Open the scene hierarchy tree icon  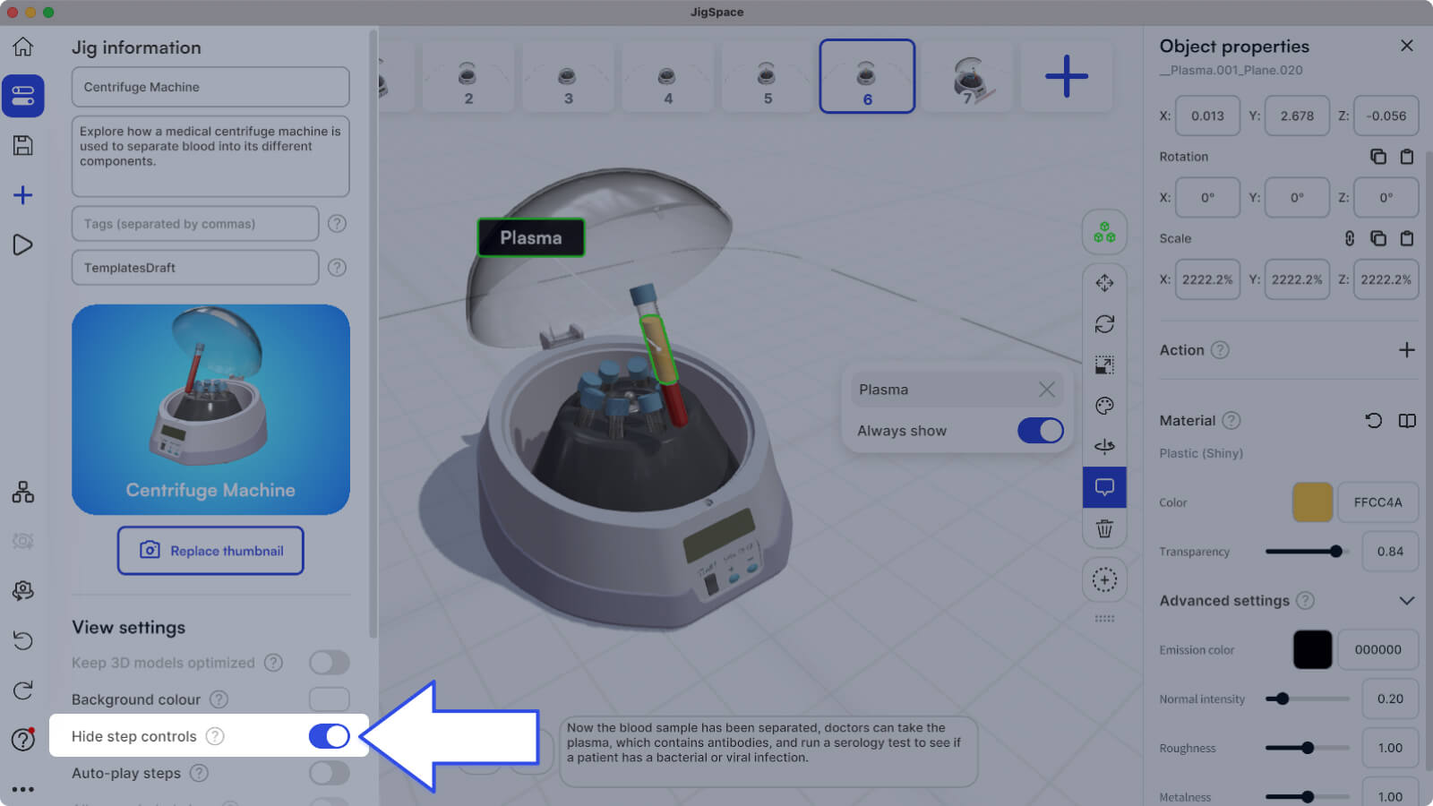[23, 492]
